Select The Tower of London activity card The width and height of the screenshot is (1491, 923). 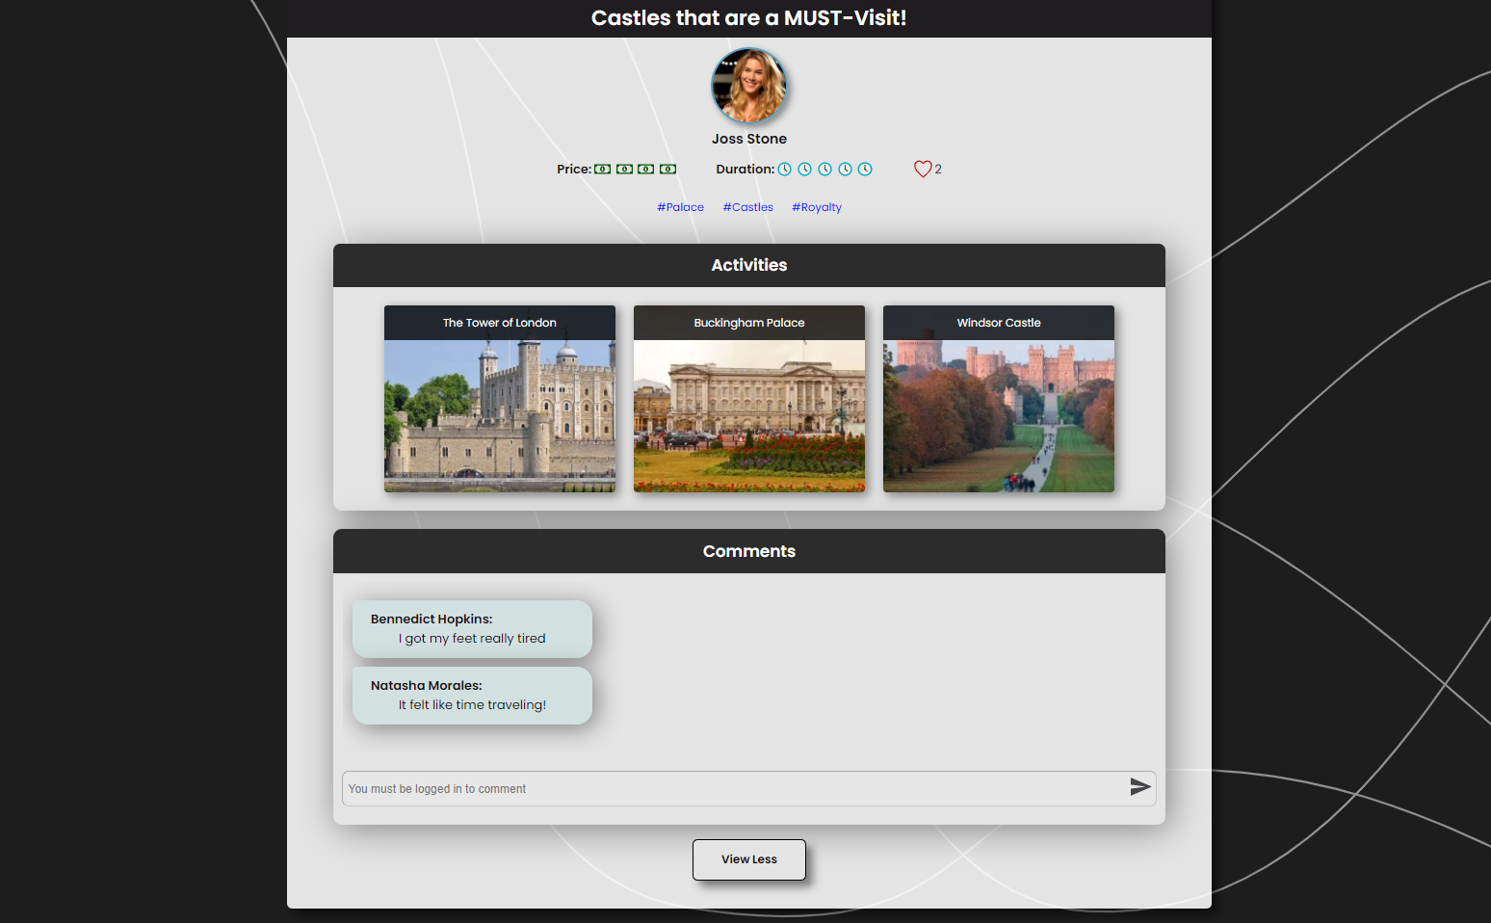tap(500, 399)
